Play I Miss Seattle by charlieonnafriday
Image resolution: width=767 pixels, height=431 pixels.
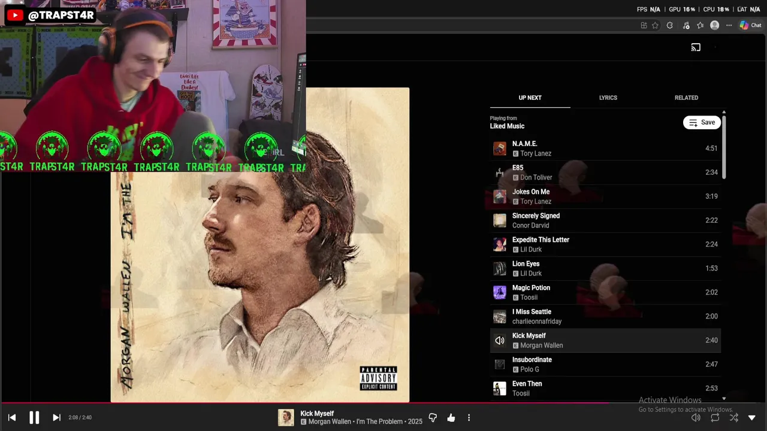coord(605,316)
